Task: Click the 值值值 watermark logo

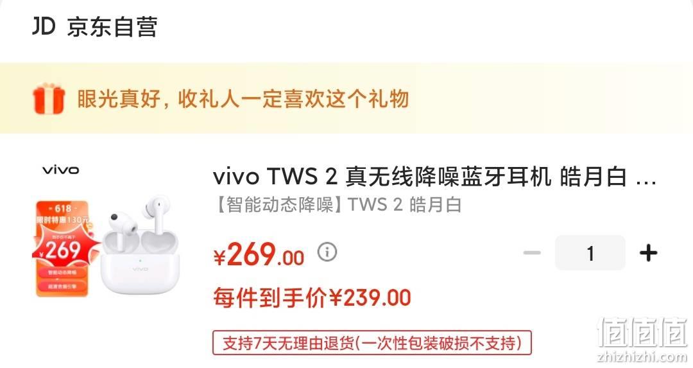Action: (642, 332)
